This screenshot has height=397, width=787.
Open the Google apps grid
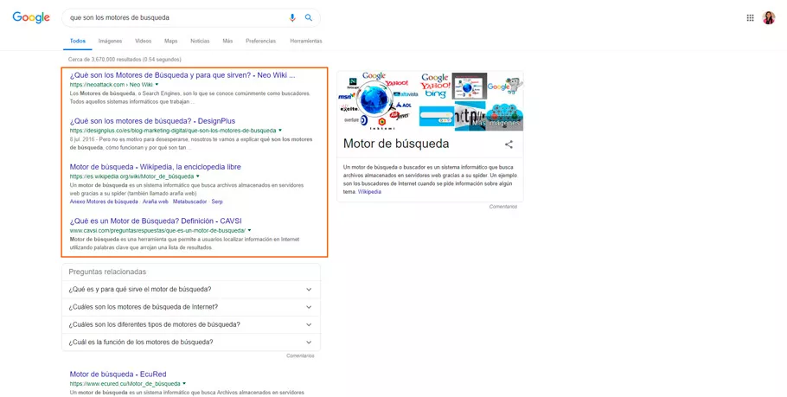[750, 18]
